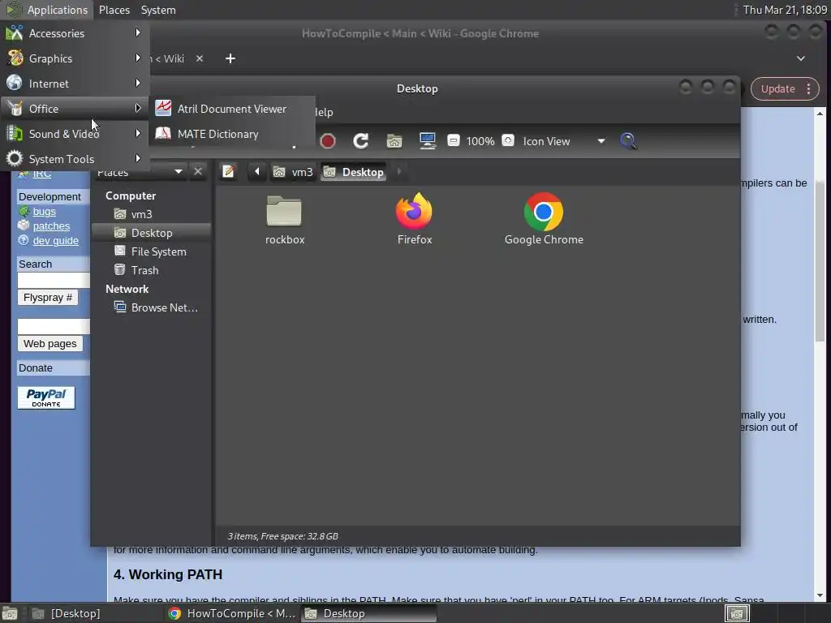Open the Places sidebar selector dropdown
The image size is (831, 623).
pyautogui.click(x=140, y=172)
